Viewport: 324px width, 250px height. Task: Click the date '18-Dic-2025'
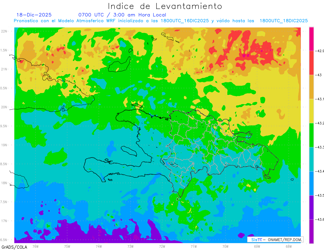click(x=34, y=15)
